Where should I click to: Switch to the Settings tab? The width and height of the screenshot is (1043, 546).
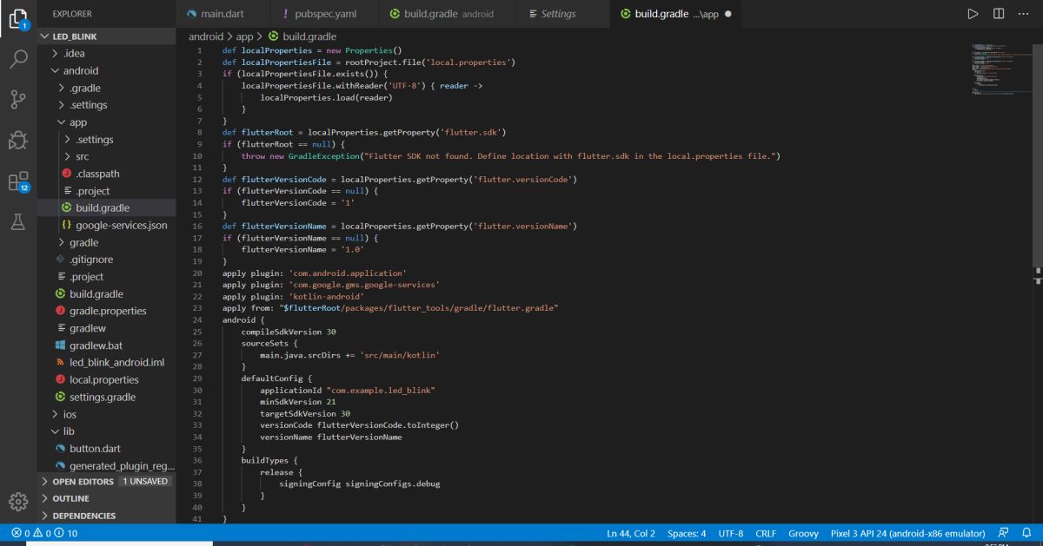coord(559,14)
